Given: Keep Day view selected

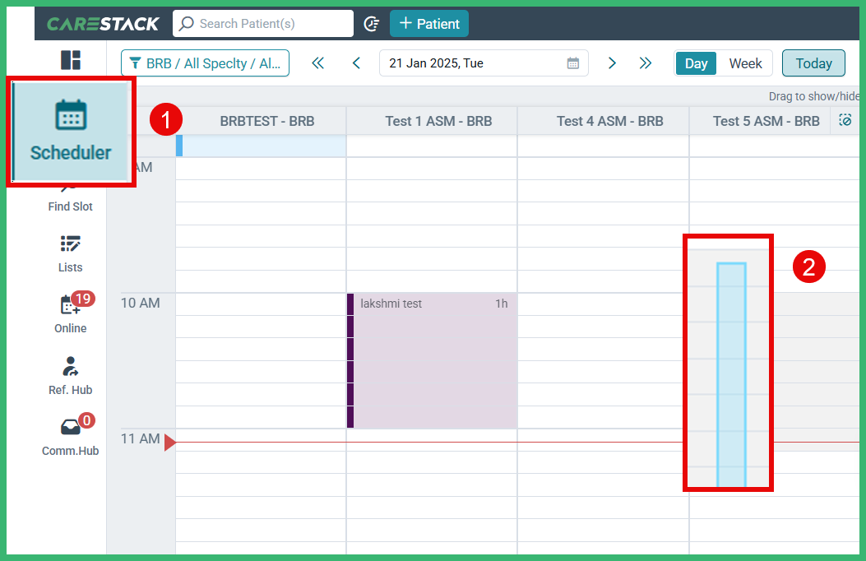Looking at the screenshot, I should click(696, 63).
